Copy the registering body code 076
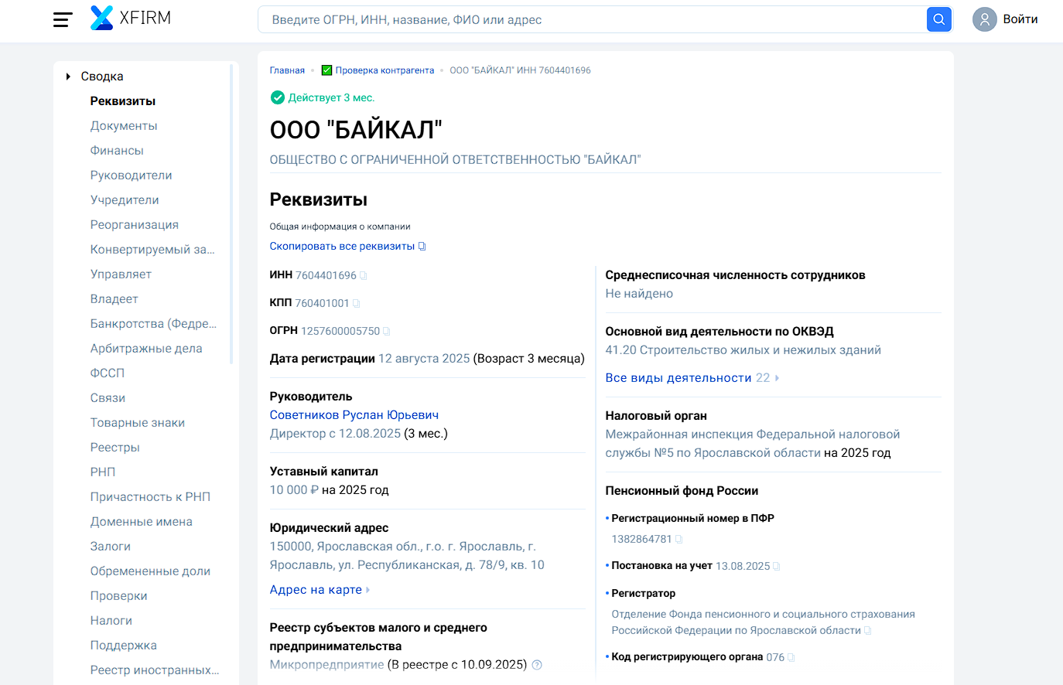 [x=791, y=658]
